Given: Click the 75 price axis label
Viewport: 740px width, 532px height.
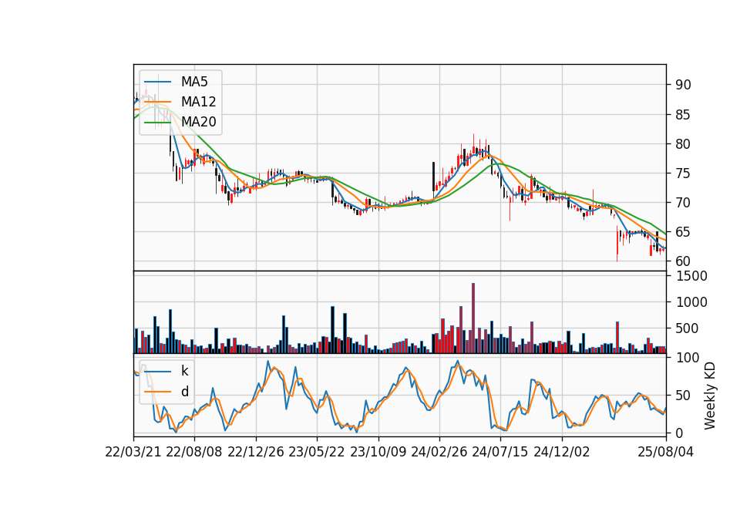Looking at the screenshot, I should click(683, 173).
